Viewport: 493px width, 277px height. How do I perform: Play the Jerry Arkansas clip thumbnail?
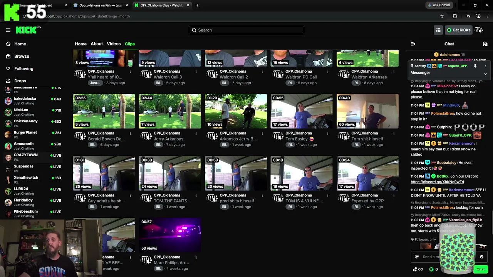pos(170,111)
